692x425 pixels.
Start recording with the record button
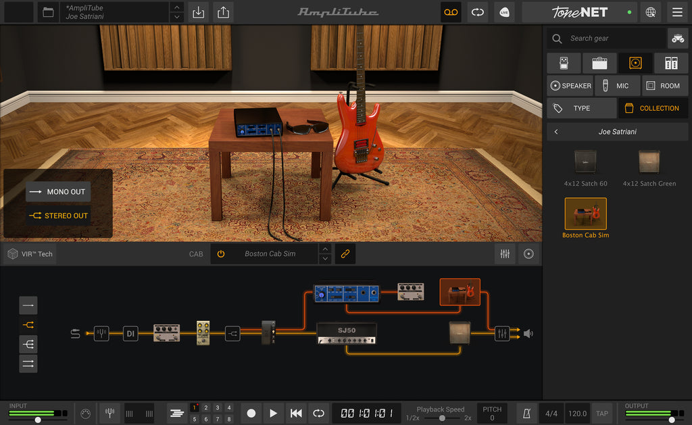251,413
